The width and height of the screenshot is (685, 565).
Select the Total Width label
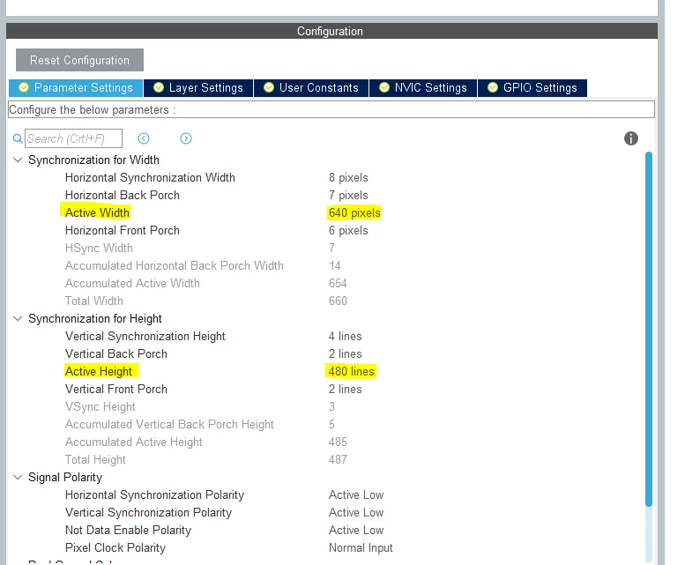point(94,301)
